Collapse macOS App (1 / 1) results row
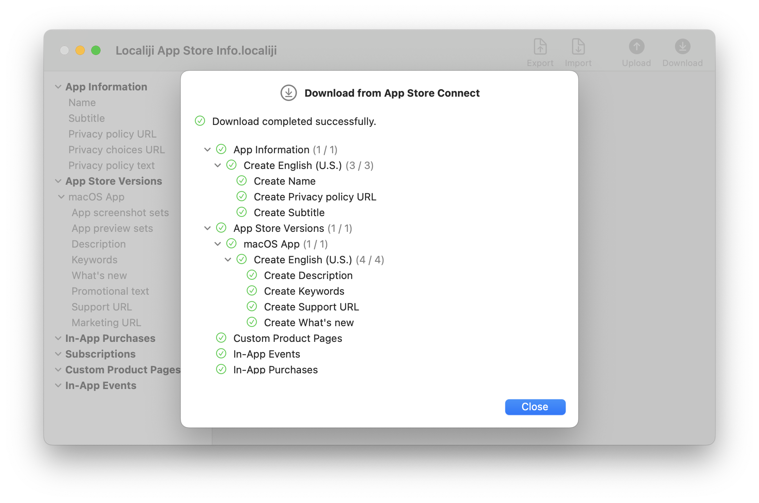759x503 pixels. click(218, 244)
